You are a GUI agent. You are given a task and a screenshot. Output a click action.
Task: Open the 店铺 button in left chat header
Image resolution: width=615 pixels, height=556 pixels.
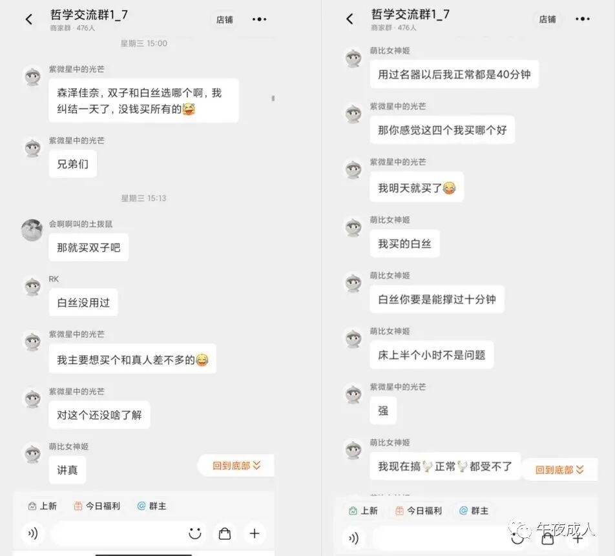pyautogui.click(x=224, y=19)
